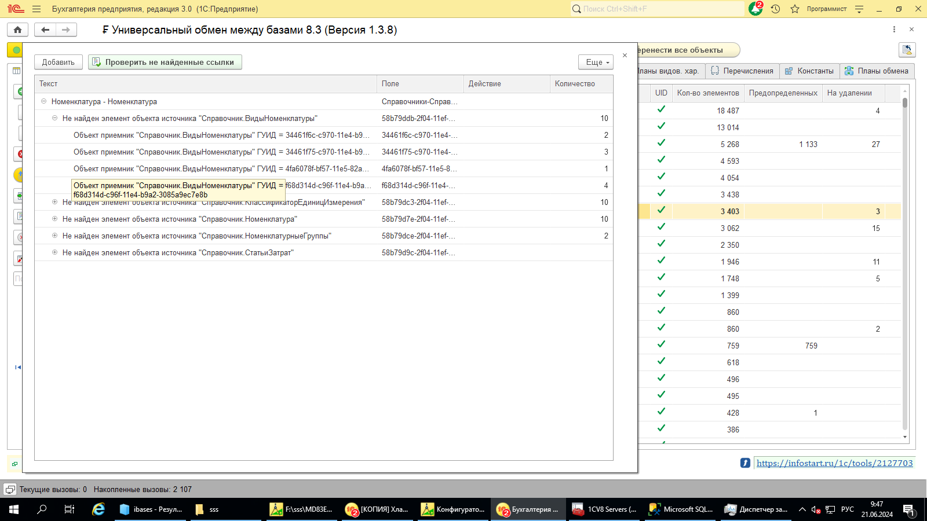This screenshot has height=521, width=927.
Task: Collapse the Номенклатура - Номенклатура tree node
Action: [x=43, y=101]
